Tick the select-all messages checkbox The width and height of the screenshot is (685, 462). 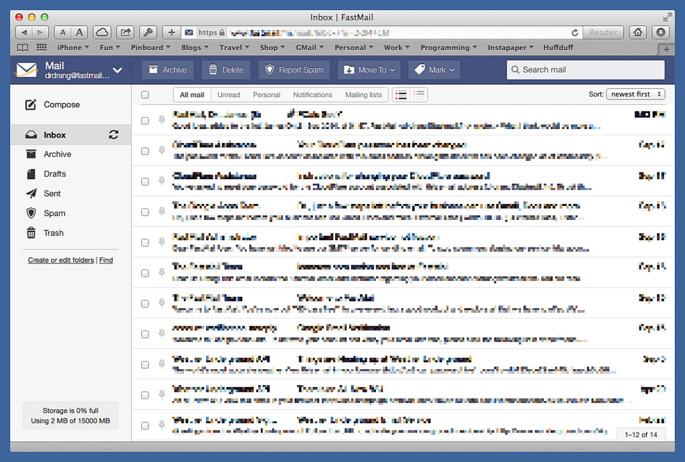coord(145,95)
